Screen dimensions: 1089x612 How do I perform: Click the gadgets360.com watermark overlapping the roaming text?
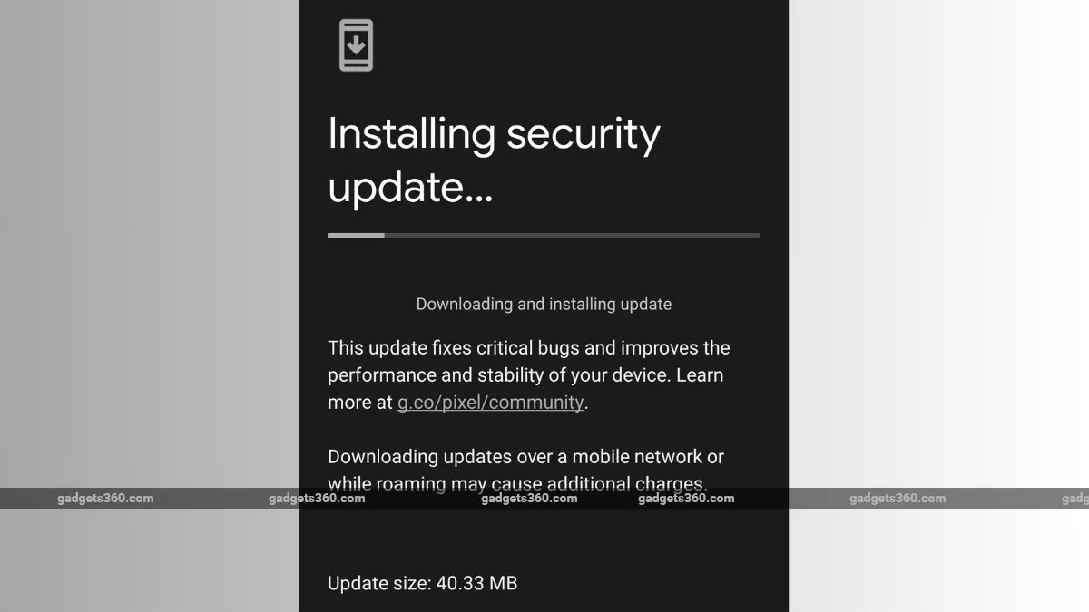(529, 498)
